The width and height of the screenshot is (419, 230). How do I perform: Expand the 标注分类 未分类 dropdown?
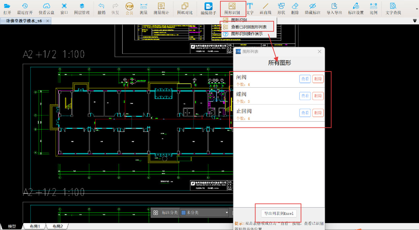point(227,213)
